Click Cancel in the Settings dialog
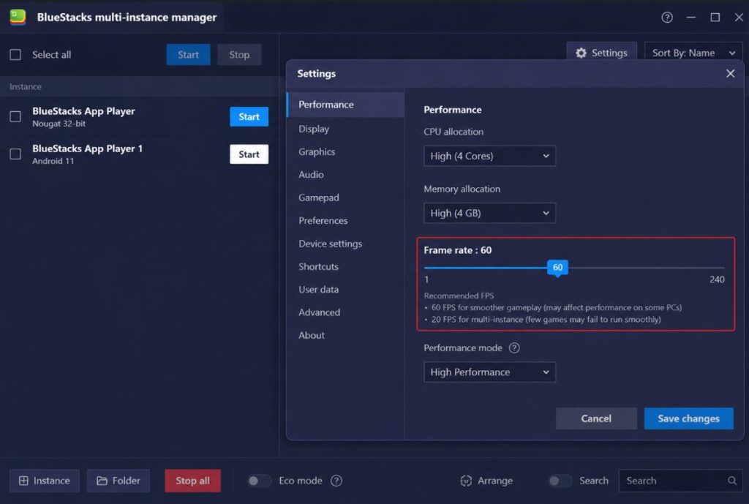 (596, 418)
